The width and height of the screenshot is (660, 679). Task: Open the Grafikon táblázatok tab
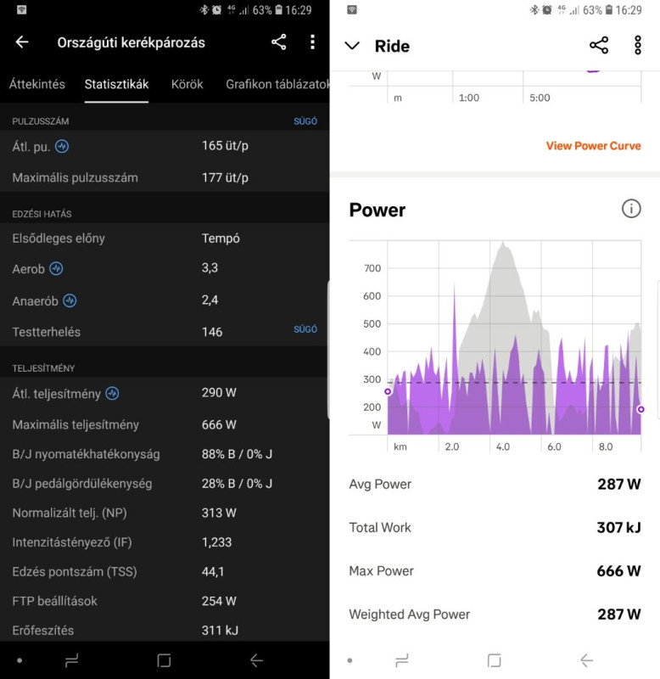[277, 84]
